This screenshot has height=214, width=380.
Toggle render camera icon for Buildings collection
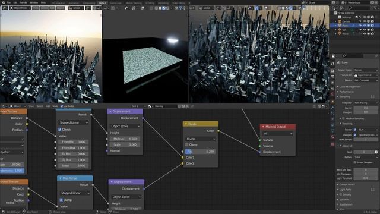[x=372, y=17]
